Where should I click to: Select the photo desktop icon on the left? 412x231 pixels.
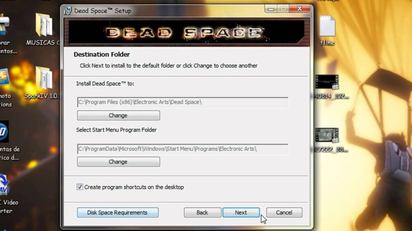click(x=5, y=77)
